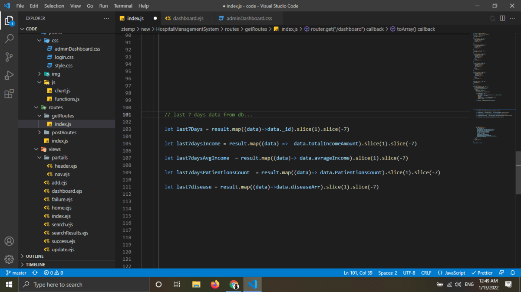Image resolution: width=521 pixels, height=292 pixels.
Task: Click the feedback icon in status bar
Action: click(x=501, y=273)
